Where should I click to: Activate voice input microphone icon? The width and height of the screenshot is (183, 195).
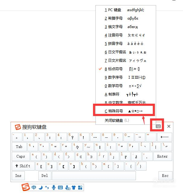54,187
